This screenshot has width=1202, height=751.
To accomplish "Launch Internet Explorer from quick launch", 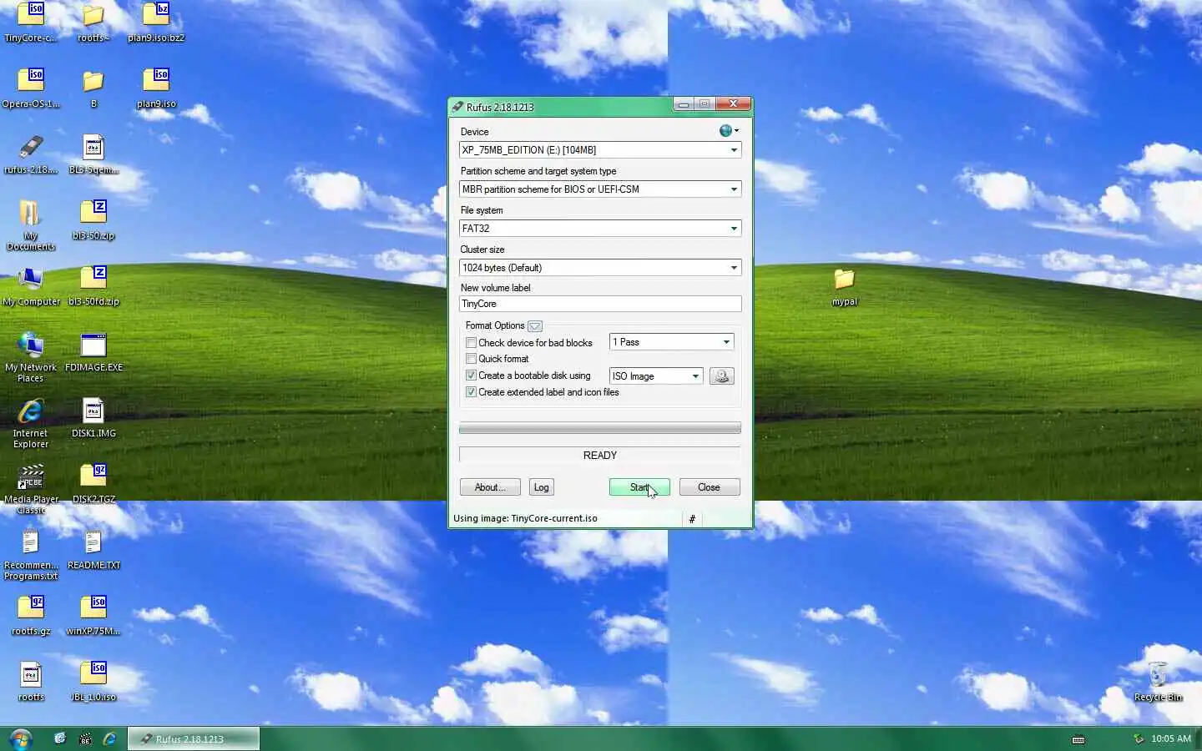I will pyautogui.click(x=109, y=738).
